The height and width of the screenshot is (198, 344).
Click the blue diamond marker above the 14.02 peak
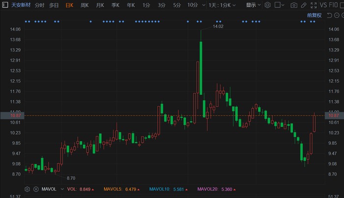201,22
